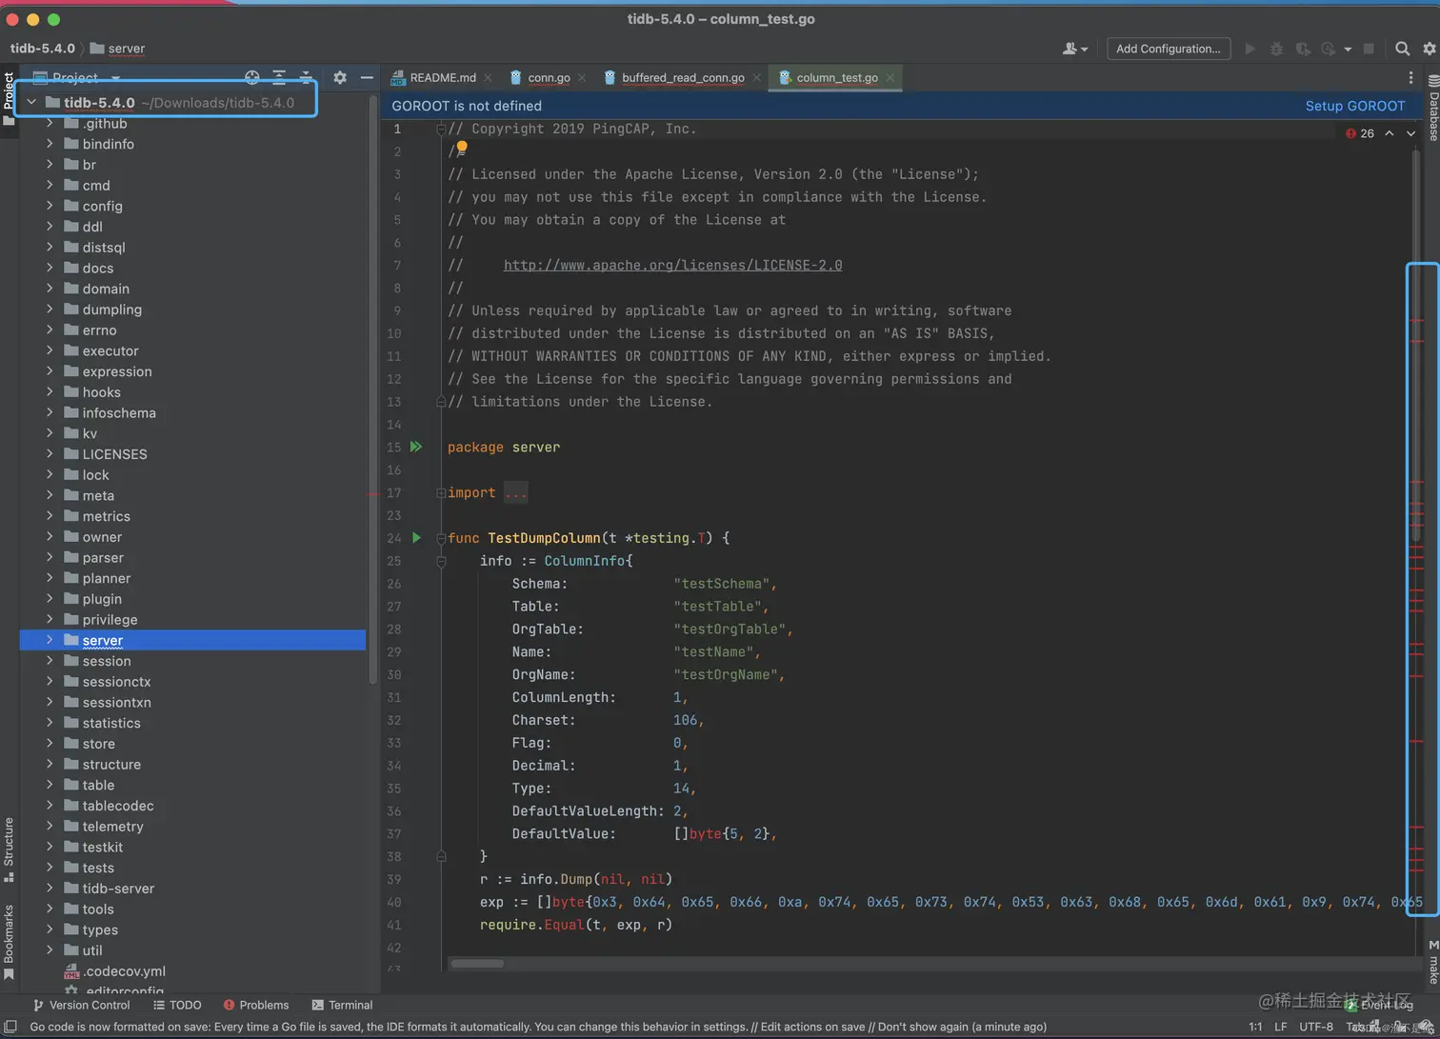The image size is (1440, 1039).
Task: Click the Expand All icon in Project panel
Action: [x=279, y=77]
